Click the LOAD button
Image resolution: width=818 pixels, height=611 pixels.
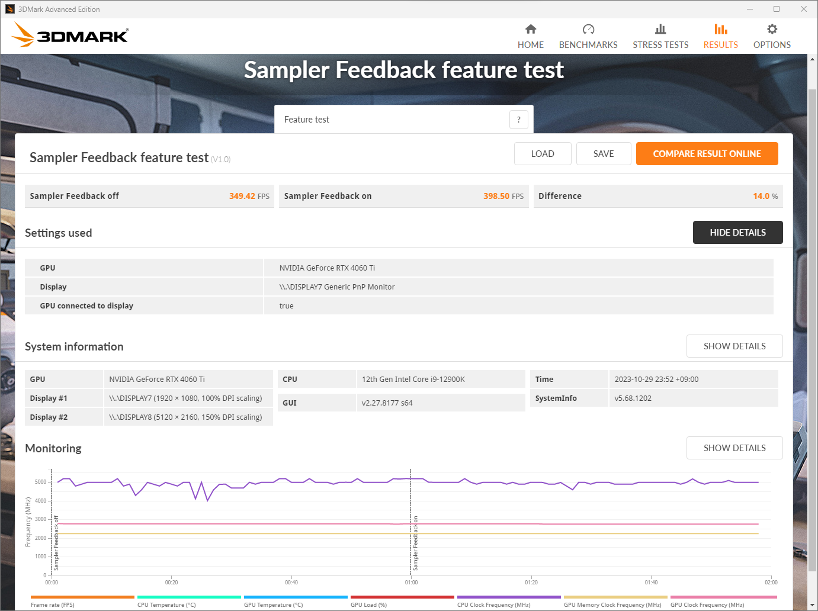pyautogui.click(x=543, y=154)
